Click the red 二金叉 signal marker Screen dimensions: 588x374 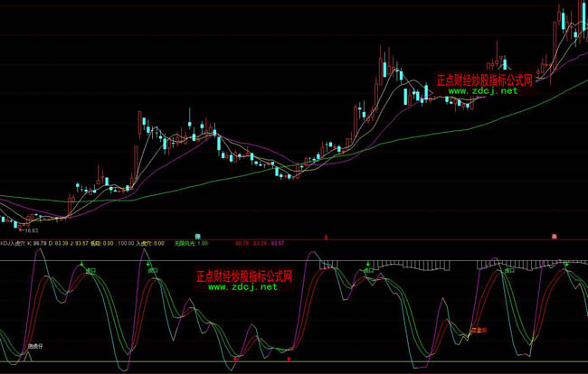pyautogui.click(x=478, y=330)
